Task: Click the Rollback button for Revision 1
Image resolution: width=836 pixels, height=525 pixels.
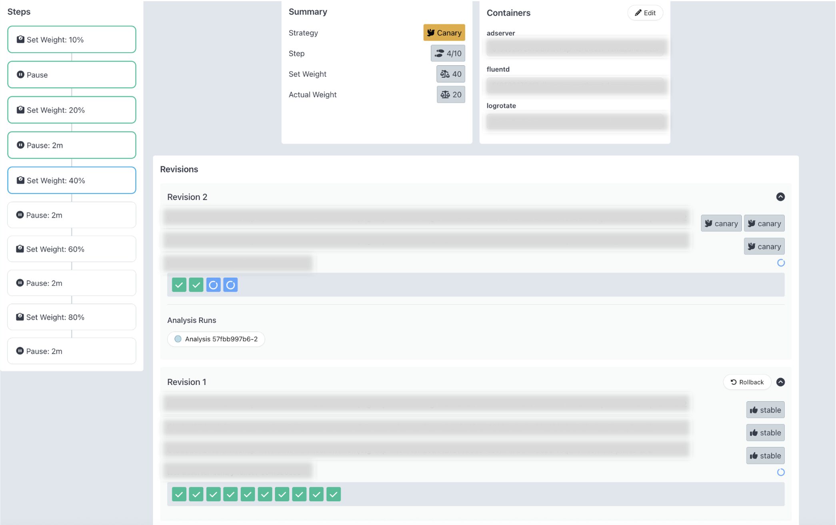Action: click(747, 382)
